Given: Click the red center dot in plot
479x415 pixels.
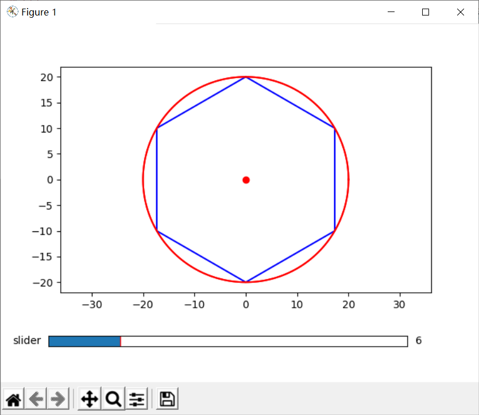Looking at the screenshot, I should pyautogui.click(x=246, y=180).
